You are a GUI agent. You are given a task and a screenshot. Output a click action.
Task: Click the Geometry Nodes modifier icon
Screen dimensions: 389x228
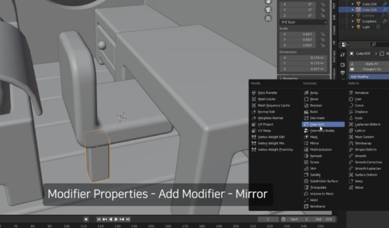point(306,130)
